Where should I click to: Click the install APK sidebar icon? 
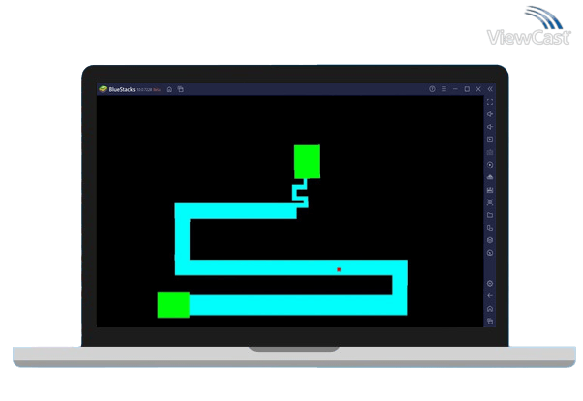tap(490, 177)
